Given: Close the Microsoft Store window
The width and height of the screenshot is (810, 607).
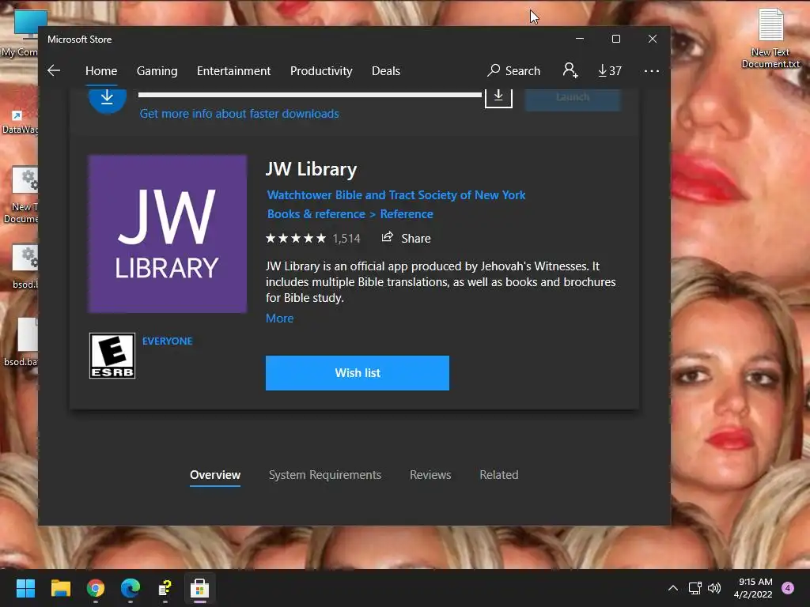Looking at the screenshot, I should (653, 39).
